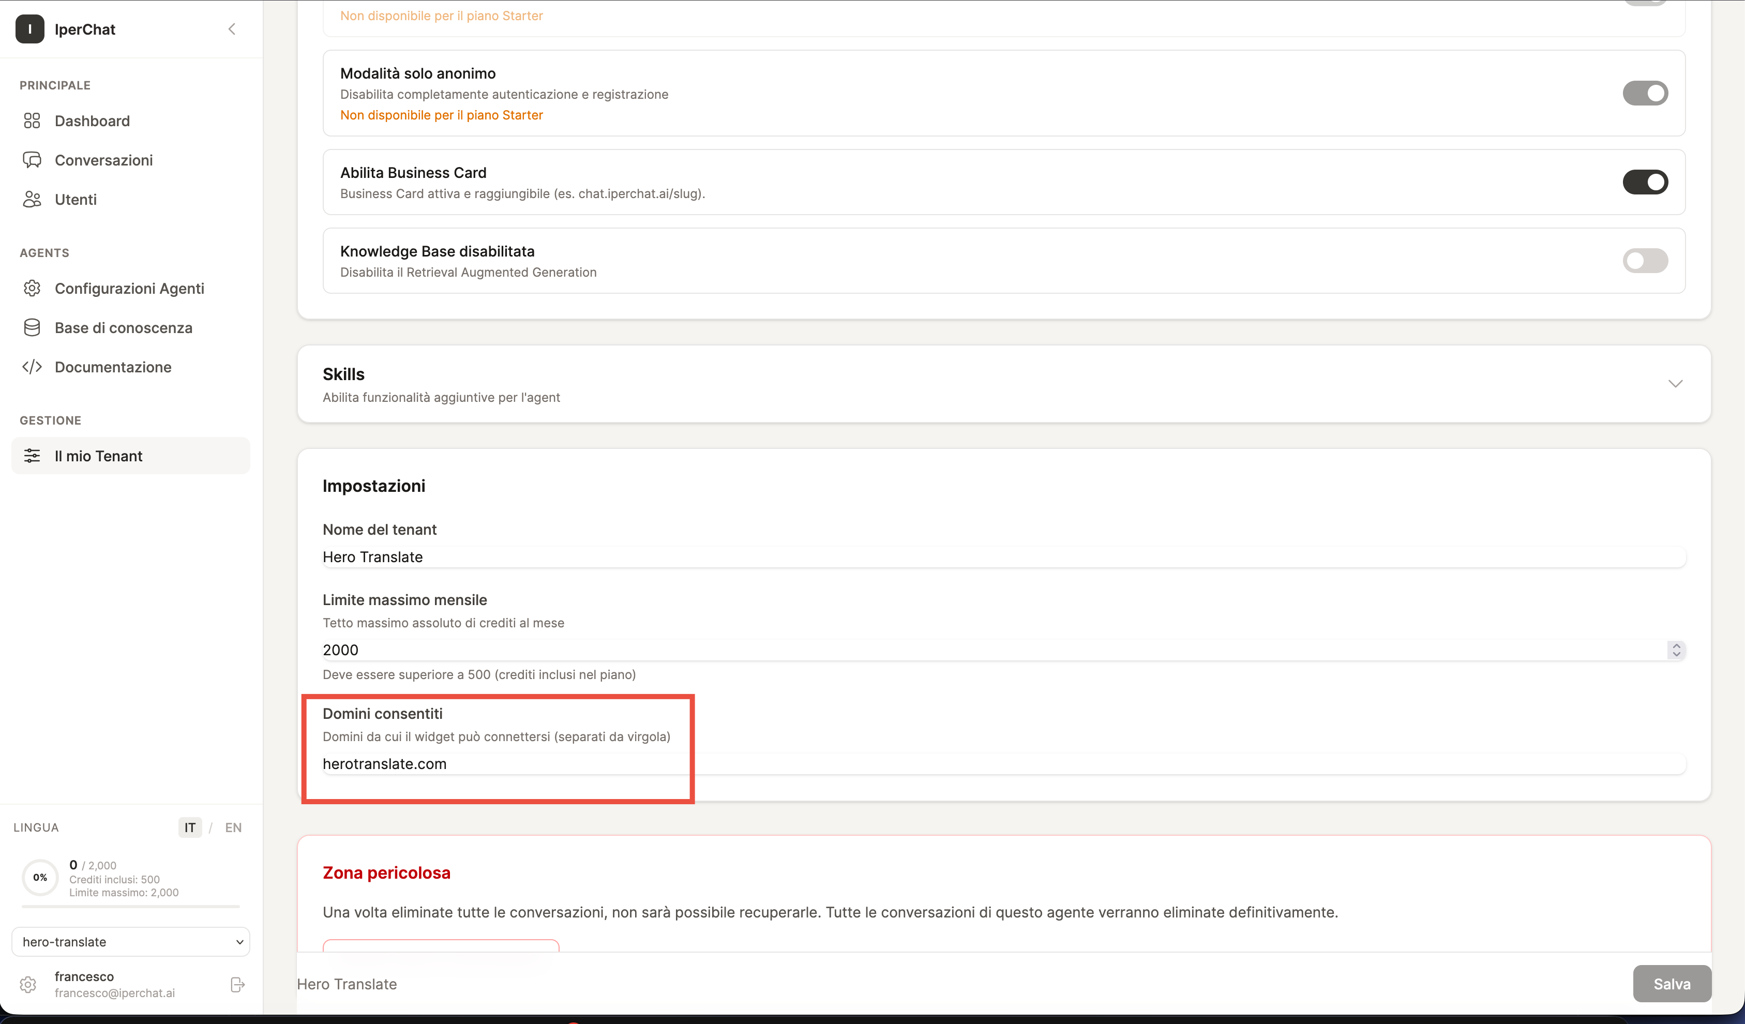This screenshot has height=1024, width=1745.
Task: Increase the monthly limit with the stepper
Action: click(x=1676, y=646)
